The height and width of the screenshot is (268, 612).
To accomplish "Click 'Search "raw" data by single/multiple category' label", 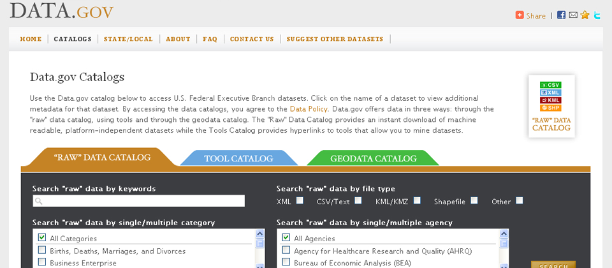I will tap(124, 223).
